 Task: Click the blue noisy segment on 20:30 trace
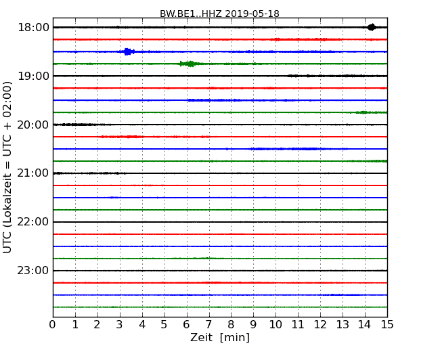click(299, 149)
